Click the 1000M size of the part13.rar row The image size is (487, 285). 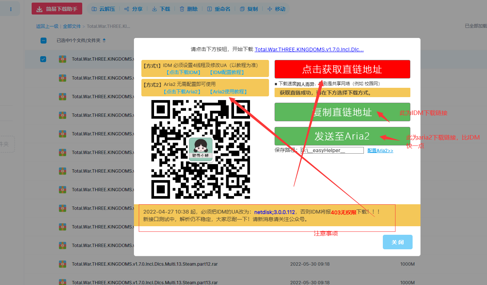coord(407,282)
